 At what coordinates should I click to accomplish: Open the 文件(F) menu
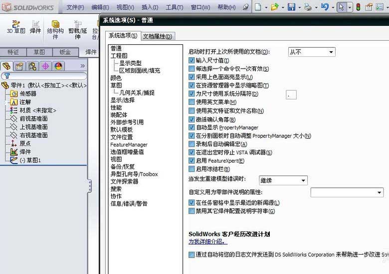75,7
